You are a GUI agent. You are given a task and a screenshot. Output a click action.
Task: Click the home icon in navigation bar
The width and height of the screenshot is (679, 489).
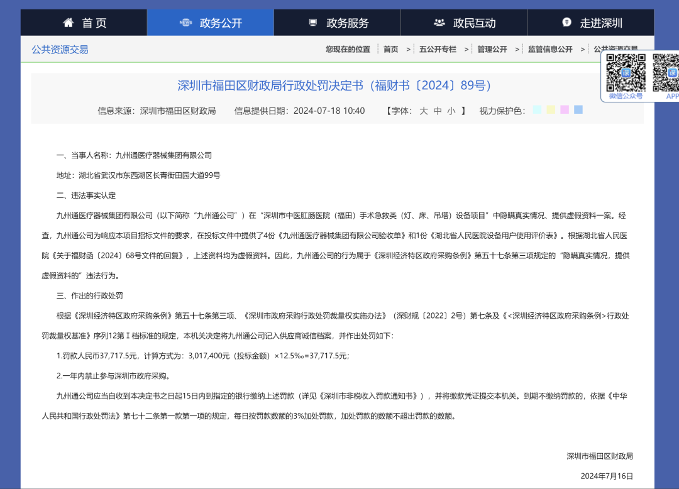[x=69, y=23]
